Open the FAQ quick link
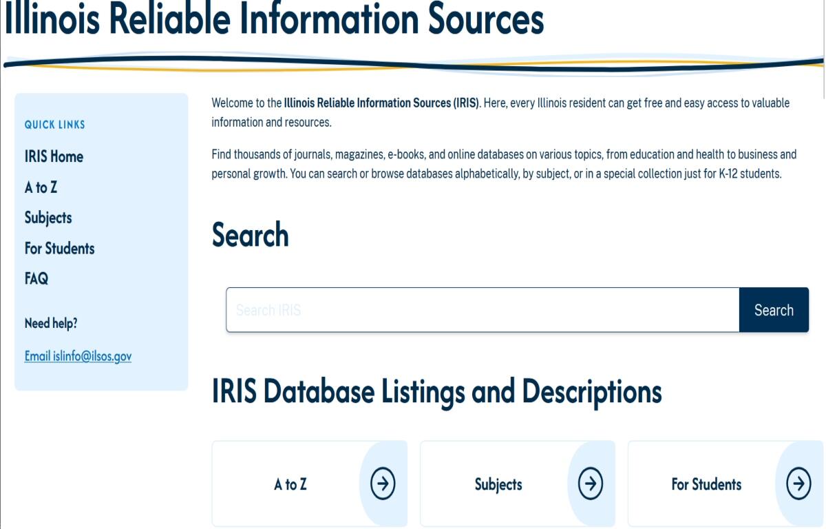The width and height of the screenshot is (826, 529). [36, 279]
